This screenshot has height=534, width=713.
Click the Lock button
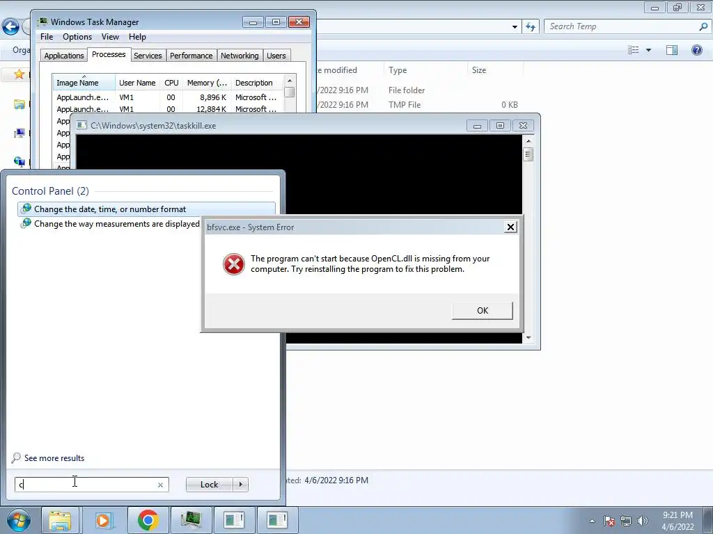[209, 485]
